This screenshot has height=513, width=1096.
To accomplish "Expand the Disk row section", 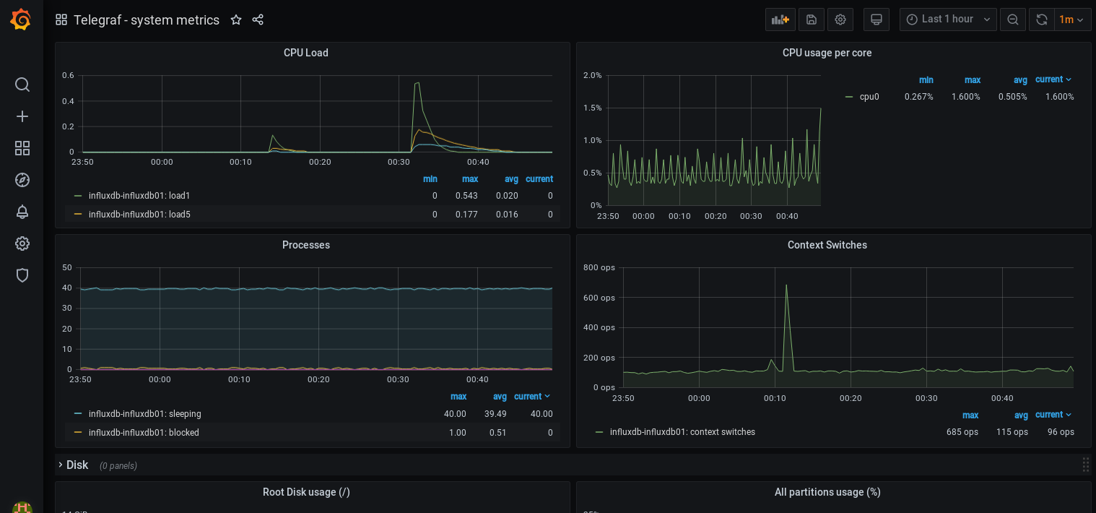I will point(77,465).
